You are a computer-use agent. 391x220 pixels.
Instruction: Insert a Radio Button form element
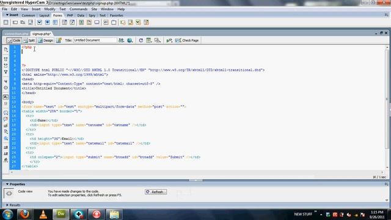click(x=47, y=23)
